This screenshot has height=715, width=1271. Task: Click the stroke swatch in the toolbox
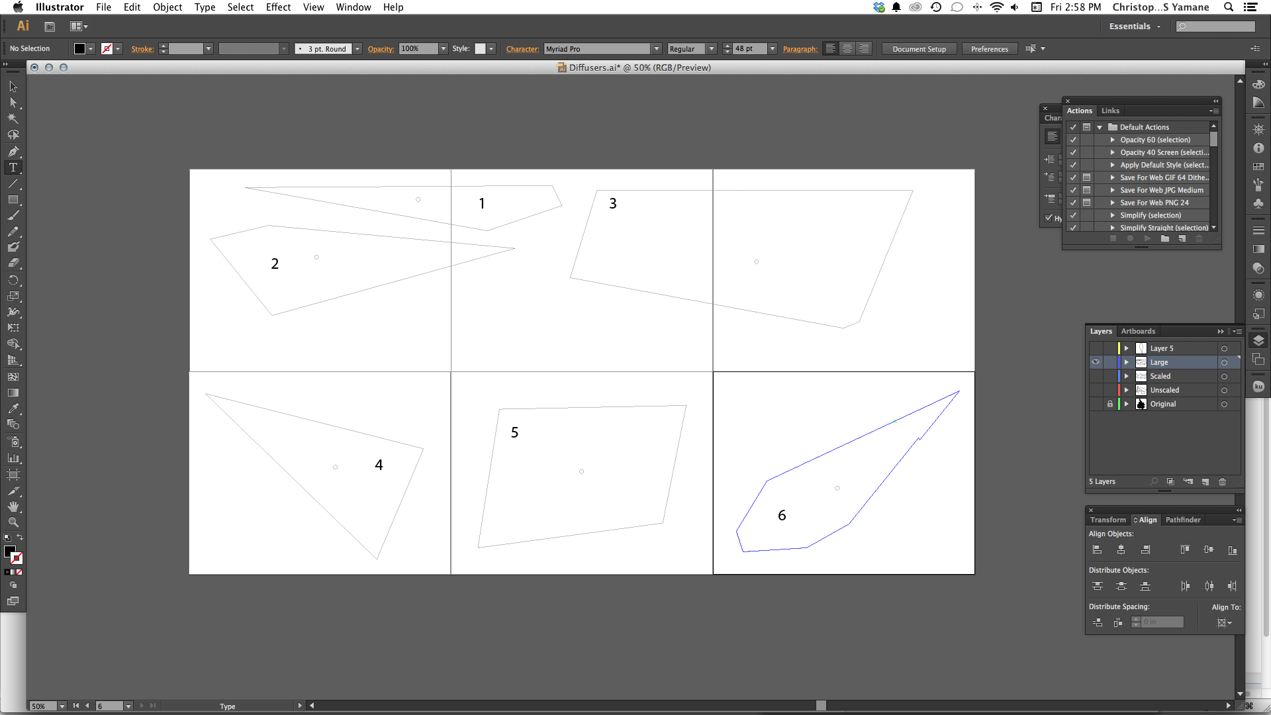pos(17,558)
